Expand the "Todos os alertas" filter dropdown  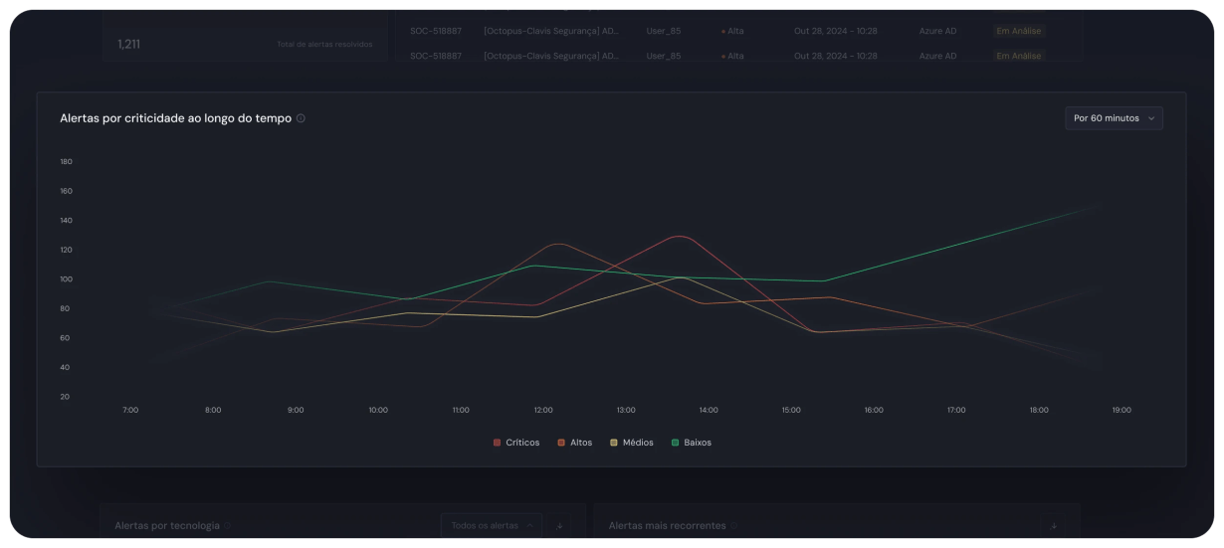[x=492, y=525]
